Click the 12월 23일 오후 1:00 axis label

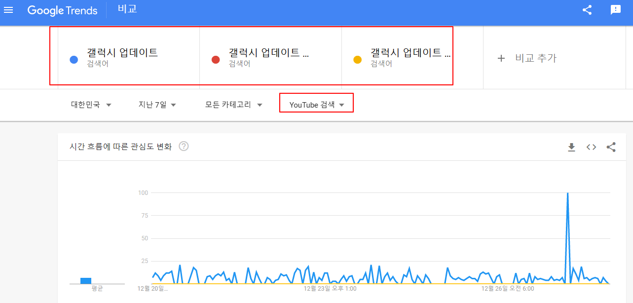coord(330,288)
